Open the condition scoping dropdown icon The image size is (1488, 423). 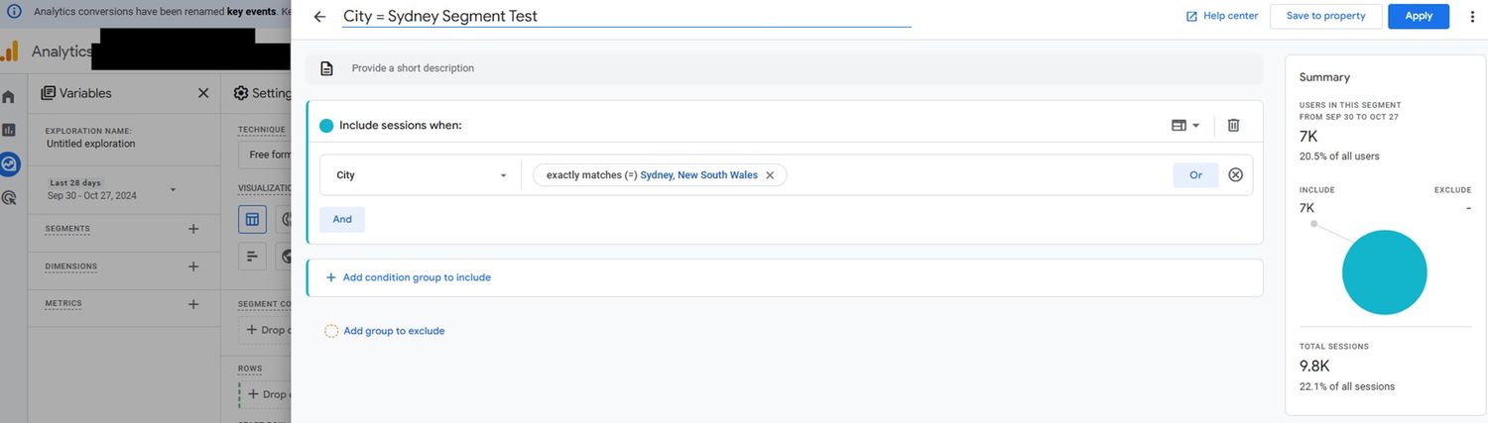click(x=1185, y=126)
